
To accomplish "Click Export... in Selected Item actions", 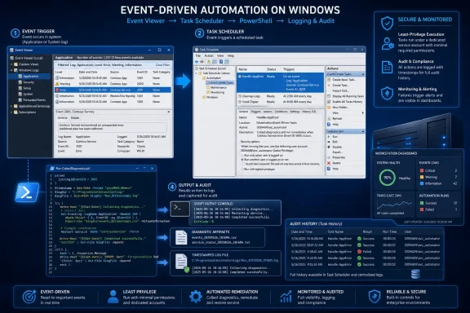I will 337,152.
